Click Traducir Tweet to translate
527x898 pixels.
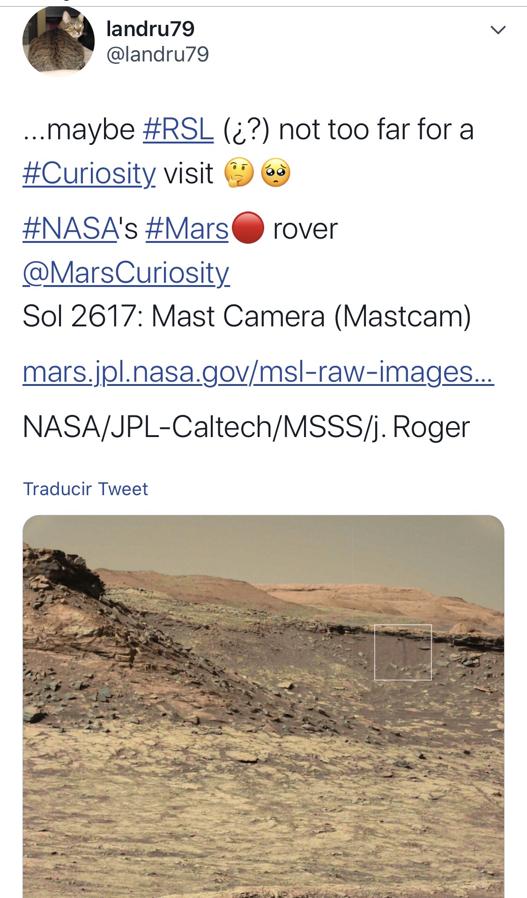tap(86, 489)
